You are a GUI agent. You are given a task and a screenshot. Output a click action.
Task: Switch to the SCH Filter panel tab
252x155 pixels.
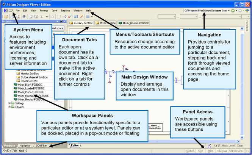tap(41, 146)
